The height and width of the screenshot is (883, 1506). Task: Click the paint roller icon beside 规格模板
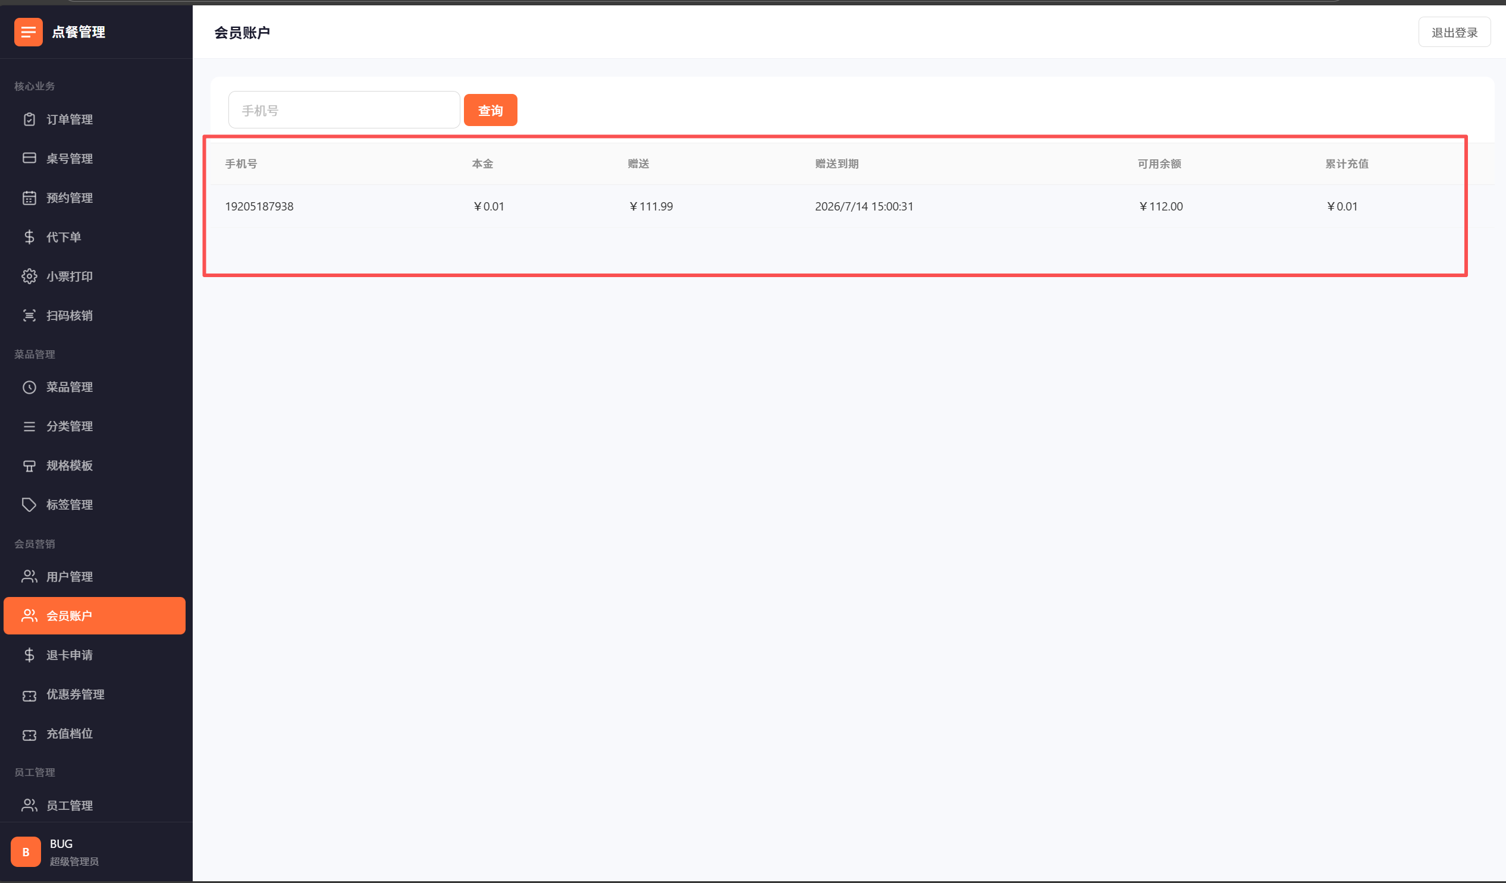pos(29,466)
